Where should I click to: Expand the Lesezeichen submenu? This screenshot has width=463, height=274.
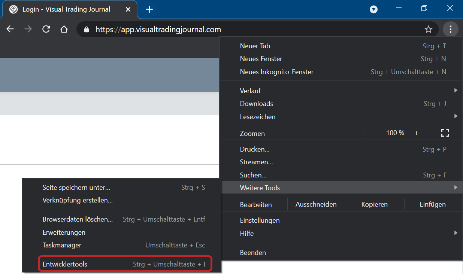tap(340, 117)
